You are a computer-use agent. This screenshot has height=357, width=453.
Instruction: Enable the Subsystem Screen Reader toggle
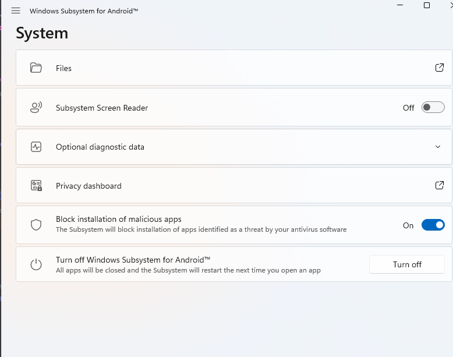[x=433, y=107]
